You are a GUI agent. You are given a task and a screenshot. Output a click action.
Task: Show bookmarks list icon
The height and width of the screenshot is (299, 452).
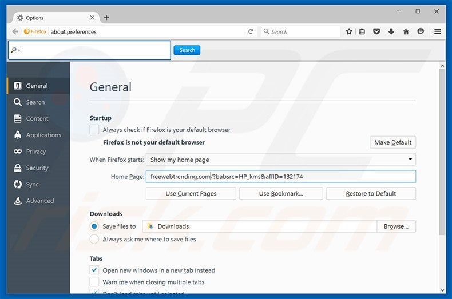(362, 31)
